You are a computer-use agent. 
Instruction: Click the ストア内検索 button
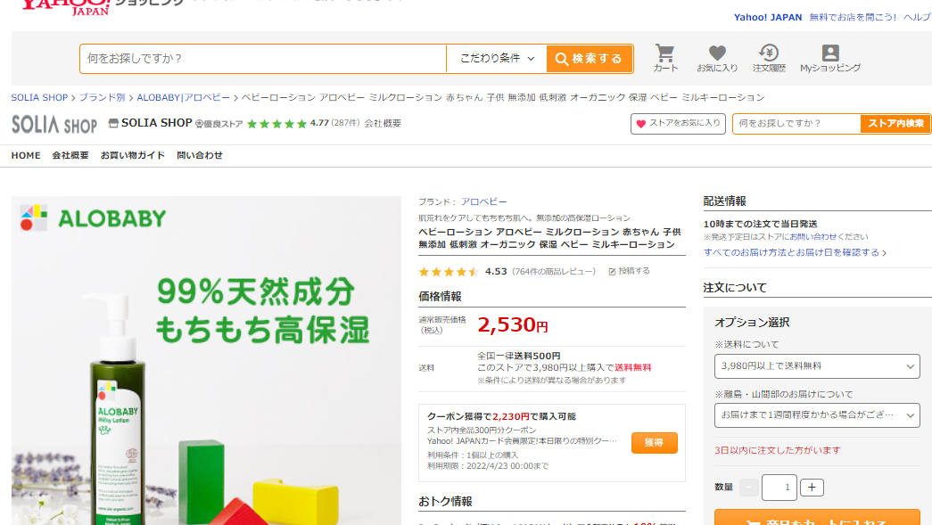tap(895, 124)
